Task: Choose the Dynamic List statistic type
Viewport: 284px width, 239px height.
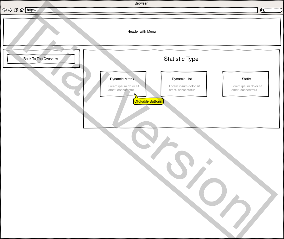Action: pos(184,84)
